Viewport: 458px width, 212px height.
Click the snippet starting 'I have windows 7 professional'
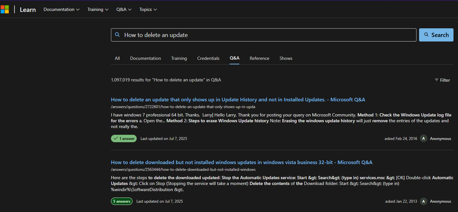click(281, 121)
